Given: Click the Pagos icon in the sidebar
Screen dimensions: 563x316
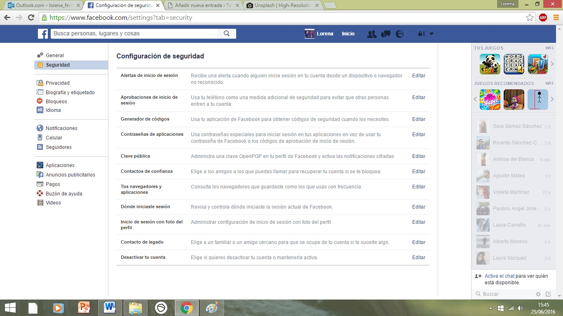Looking at the screenshot, I should [x=40, y=184].
